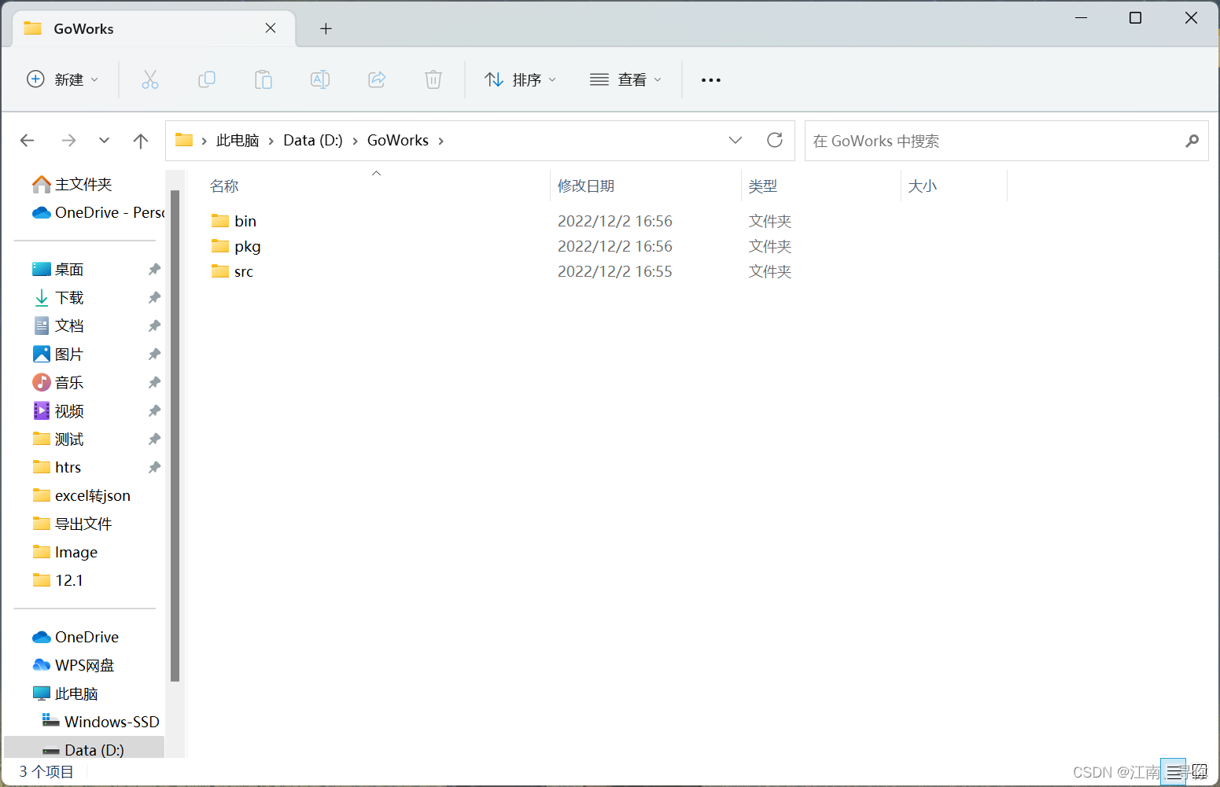
Task: Click the search magnifier icon
Action: click(x=1192, y=141)
